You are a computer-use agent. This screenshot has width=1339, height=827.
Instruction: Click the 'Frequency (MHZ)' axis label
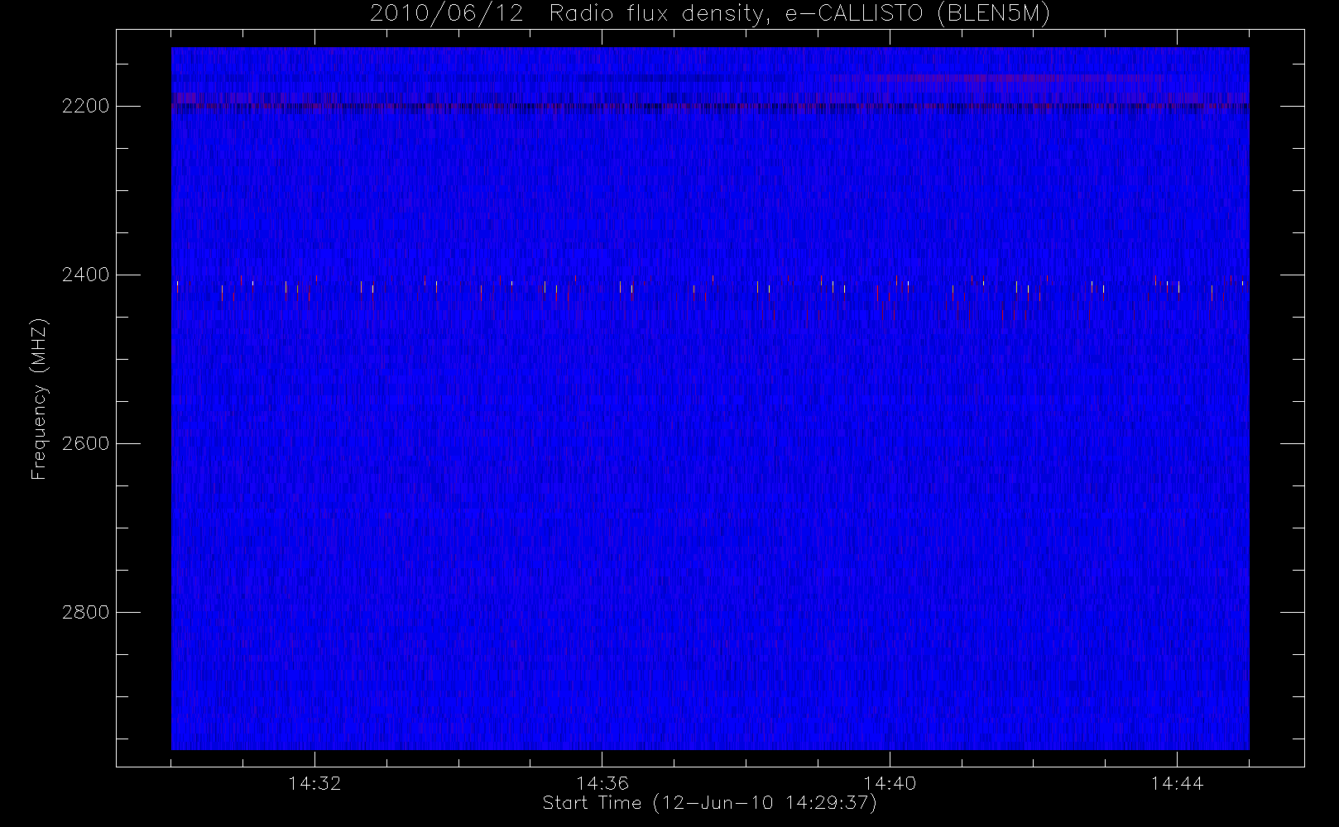(x=39, y=399)
